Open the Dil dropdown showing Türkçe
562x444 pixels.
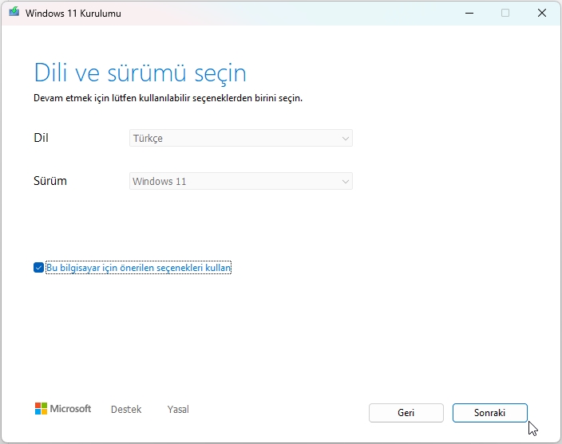(241, 138)
